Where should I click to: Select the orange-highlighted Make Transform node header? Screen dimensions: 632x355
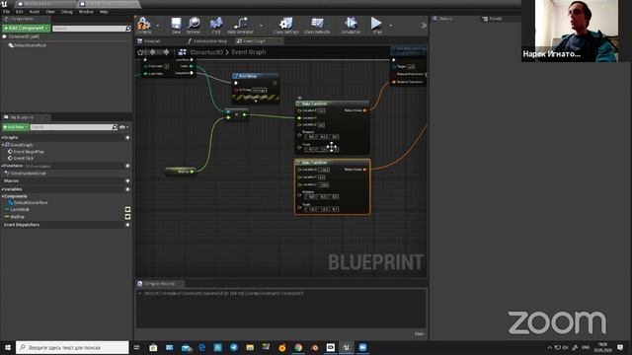point(332,162)
